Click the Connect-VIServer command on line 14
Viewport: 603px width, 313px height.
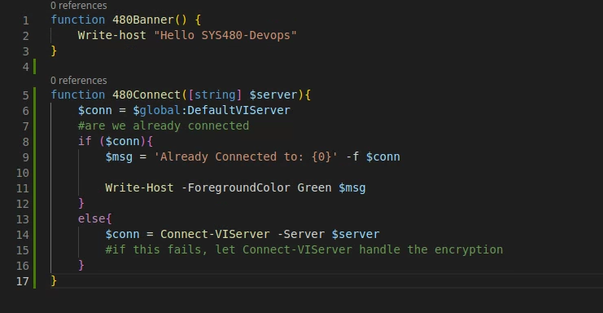click(x=215, y=234)
